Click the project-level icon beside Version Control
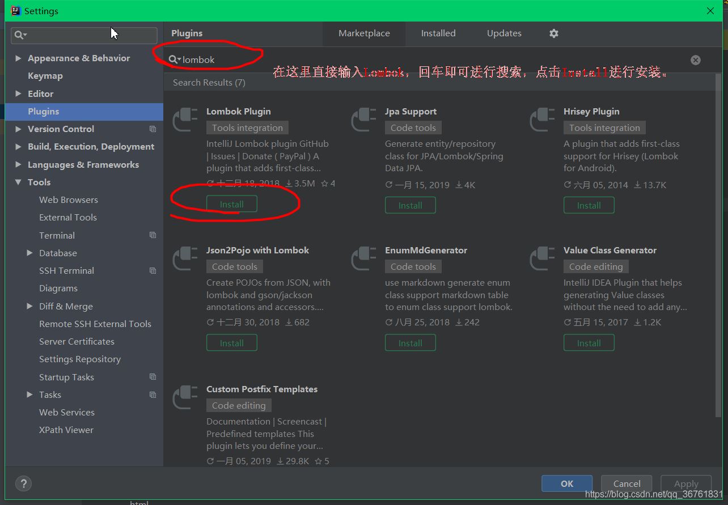Image resolution: width=728 pixels, height=505 pixels. pos(153,129)
